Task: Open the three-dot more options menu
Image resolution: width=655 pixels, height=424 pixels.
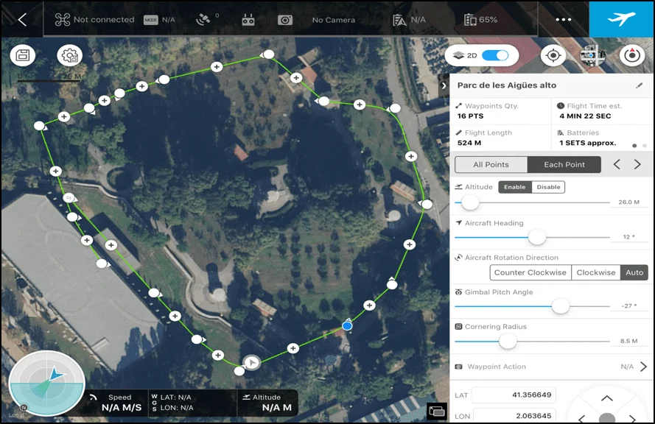Action: (x=563, y=19)
